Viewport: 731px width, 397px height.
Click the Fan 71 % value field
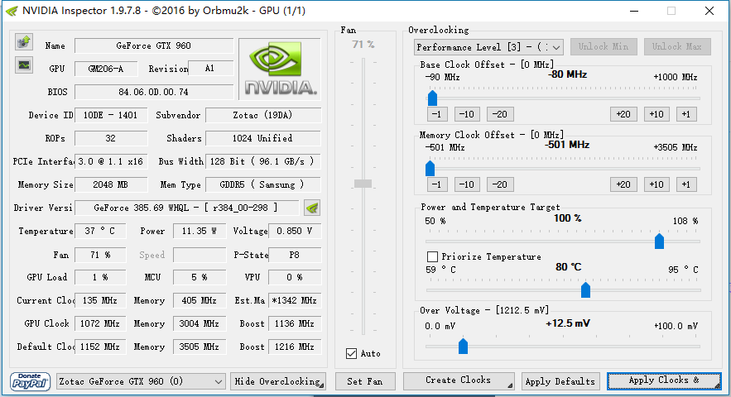pos(100,255)
